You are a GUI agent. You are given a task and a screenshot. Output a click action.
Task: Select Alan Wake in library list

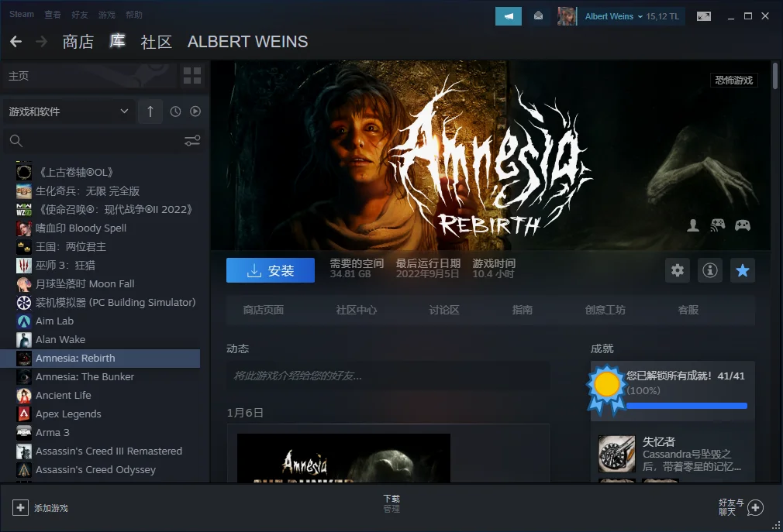coord(100,339)
